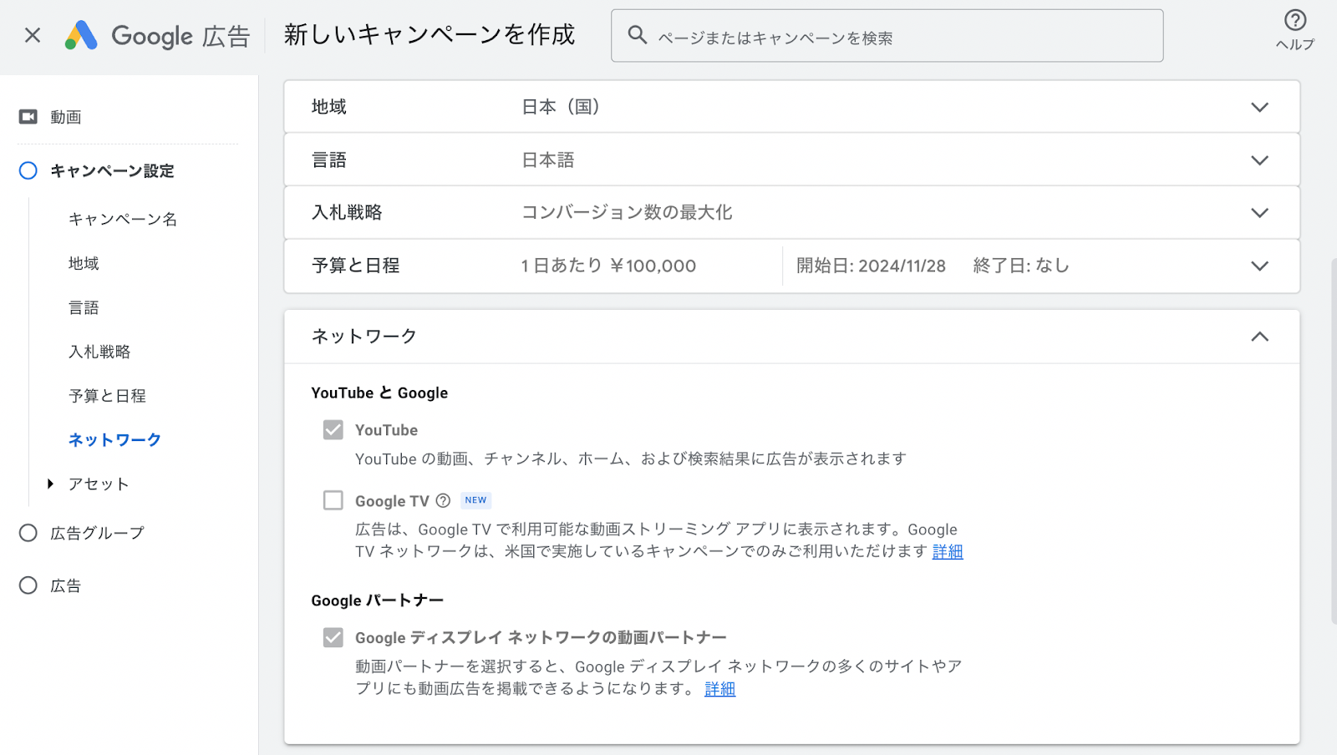Open the help question mark icon
Viewport: 1337px width, 755px height.
(x=1295, y=20)
